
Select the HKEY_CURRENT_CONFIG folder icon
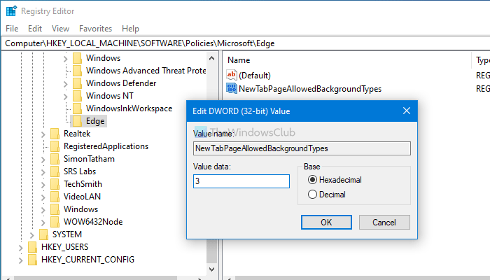[32, 260]
